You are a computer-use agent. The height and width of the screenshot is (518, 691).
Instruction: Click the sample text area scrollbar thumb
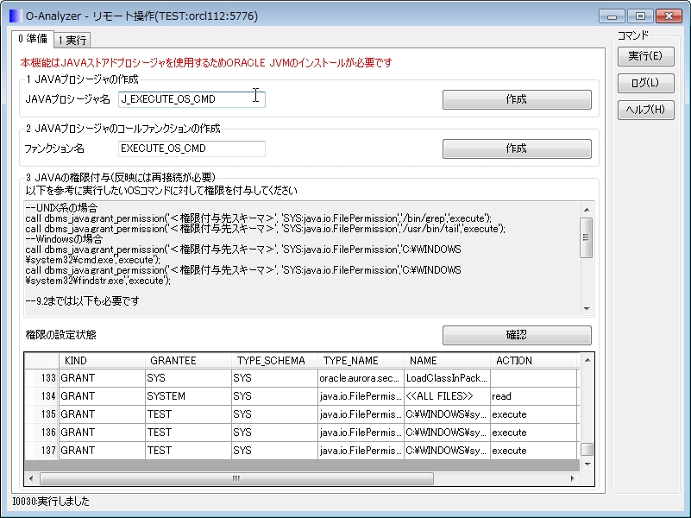(x=587, y=237)
